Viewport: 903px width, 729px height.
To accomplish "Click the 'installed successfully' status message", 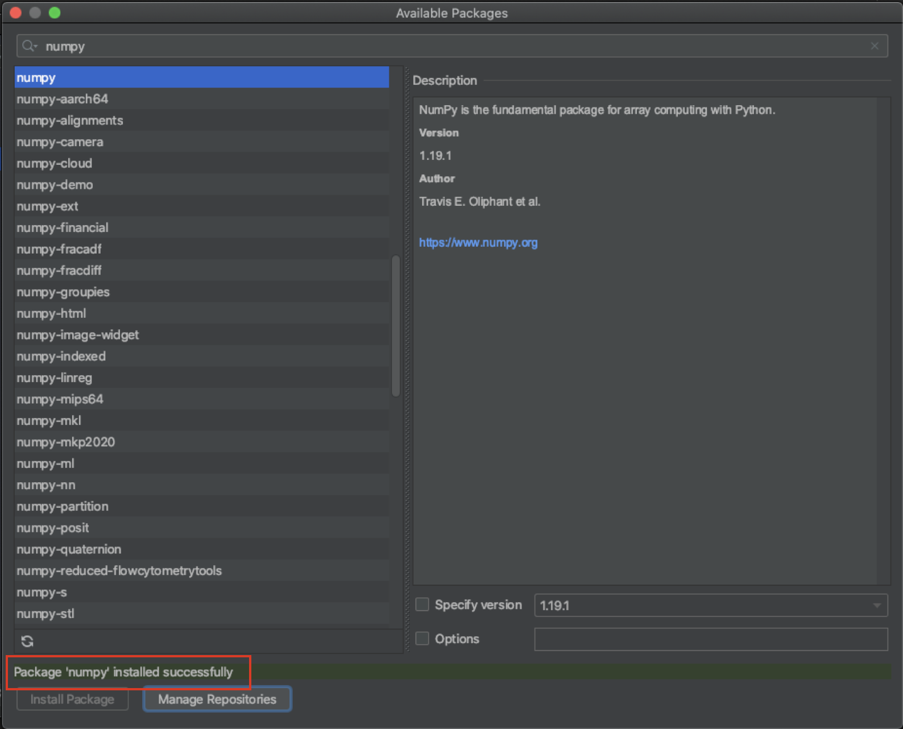I will [123, 672].
